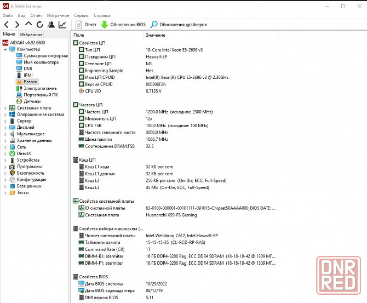The image size is (367, 303).
Task: Open Обновления драйверов
Action: (x=179, y=25)
